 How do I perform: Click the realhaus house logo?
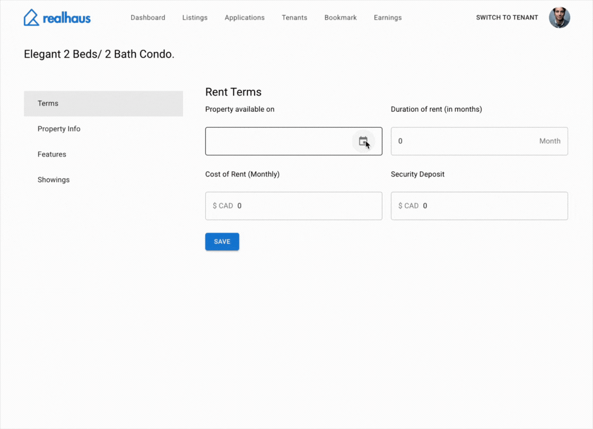click(x=32, y=17)
